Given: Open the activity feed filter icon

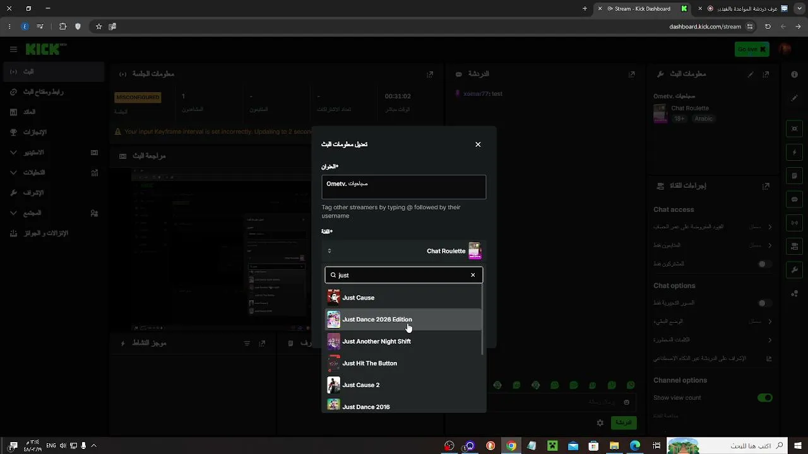Looking at the screenshot, I should point(247,344).
